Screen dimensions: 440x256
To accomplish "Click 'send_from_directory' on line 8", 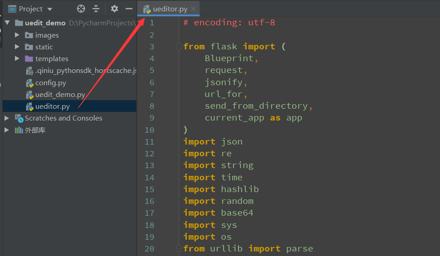I will tap(256, 106).
